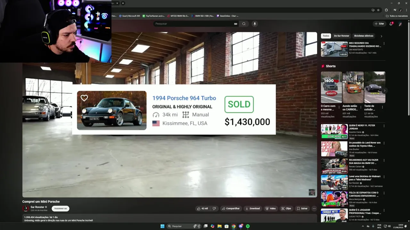Open Meu Segundo Dia Trabalhando Sozinho video thumbnail
The width and height of the screenshot is (410, 230).
(334, 49)
